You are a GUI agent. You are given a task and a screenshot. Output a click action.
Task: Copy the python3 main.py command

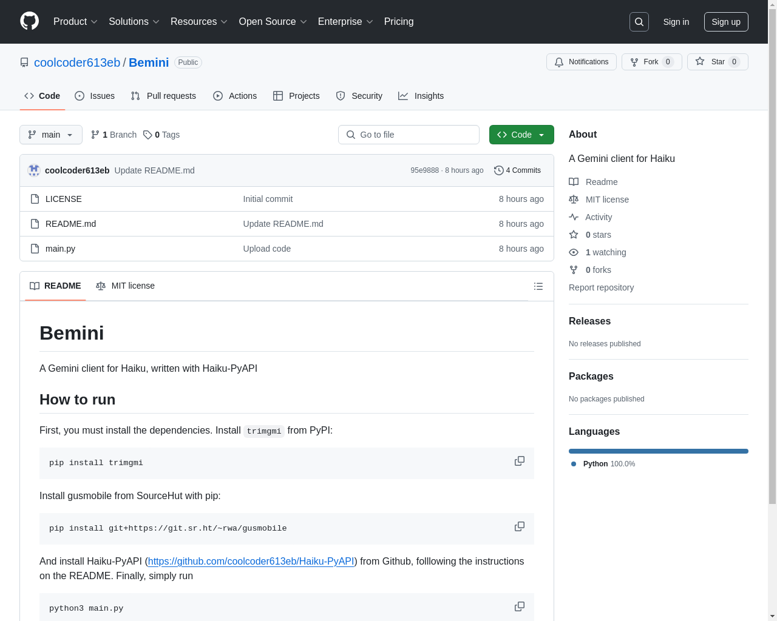520,606
